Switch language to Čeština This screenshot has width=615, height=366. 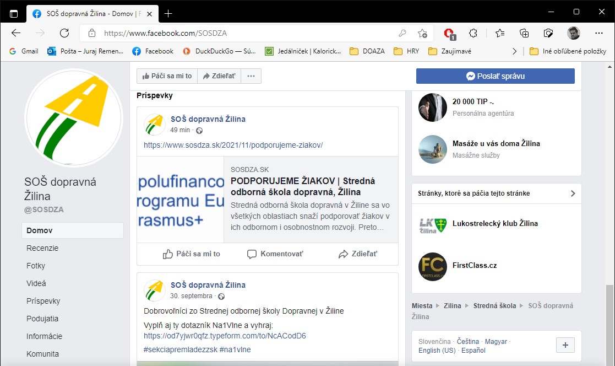468,342
